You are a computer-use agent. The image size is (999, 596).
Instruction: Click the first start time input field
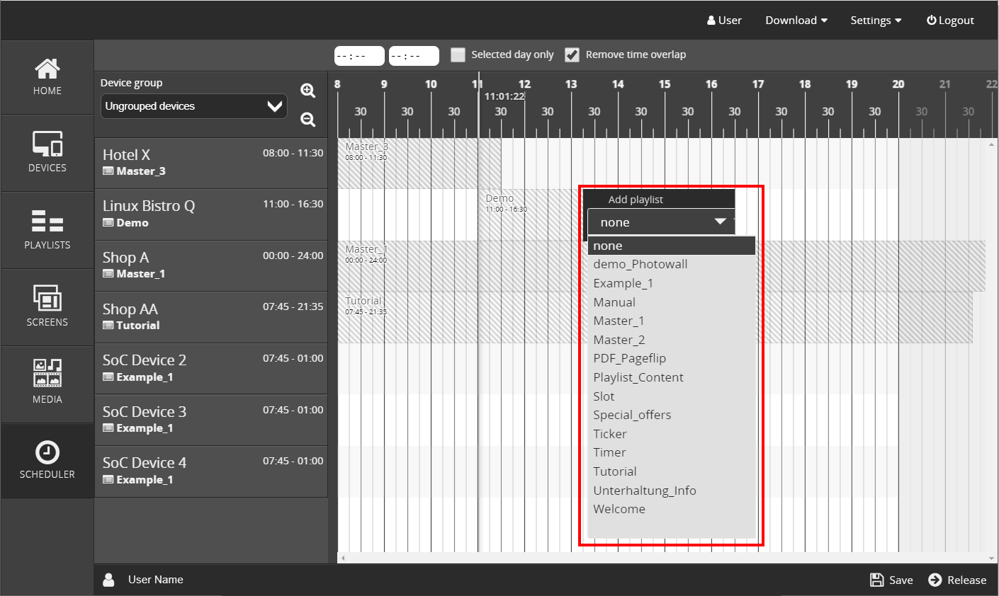(359, 56)
